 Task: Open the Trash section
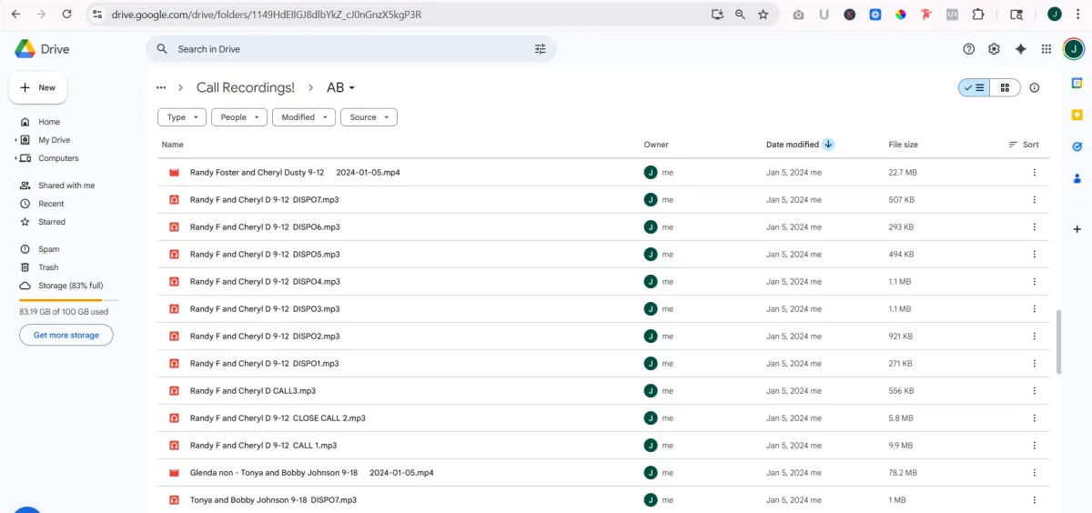pyautogui.click(x=48, y=267)
